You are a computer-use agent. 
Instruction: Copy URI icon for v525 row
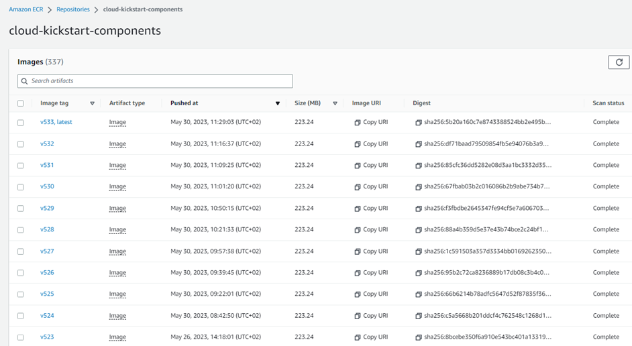pyautogui.click(x=357, y=294)
